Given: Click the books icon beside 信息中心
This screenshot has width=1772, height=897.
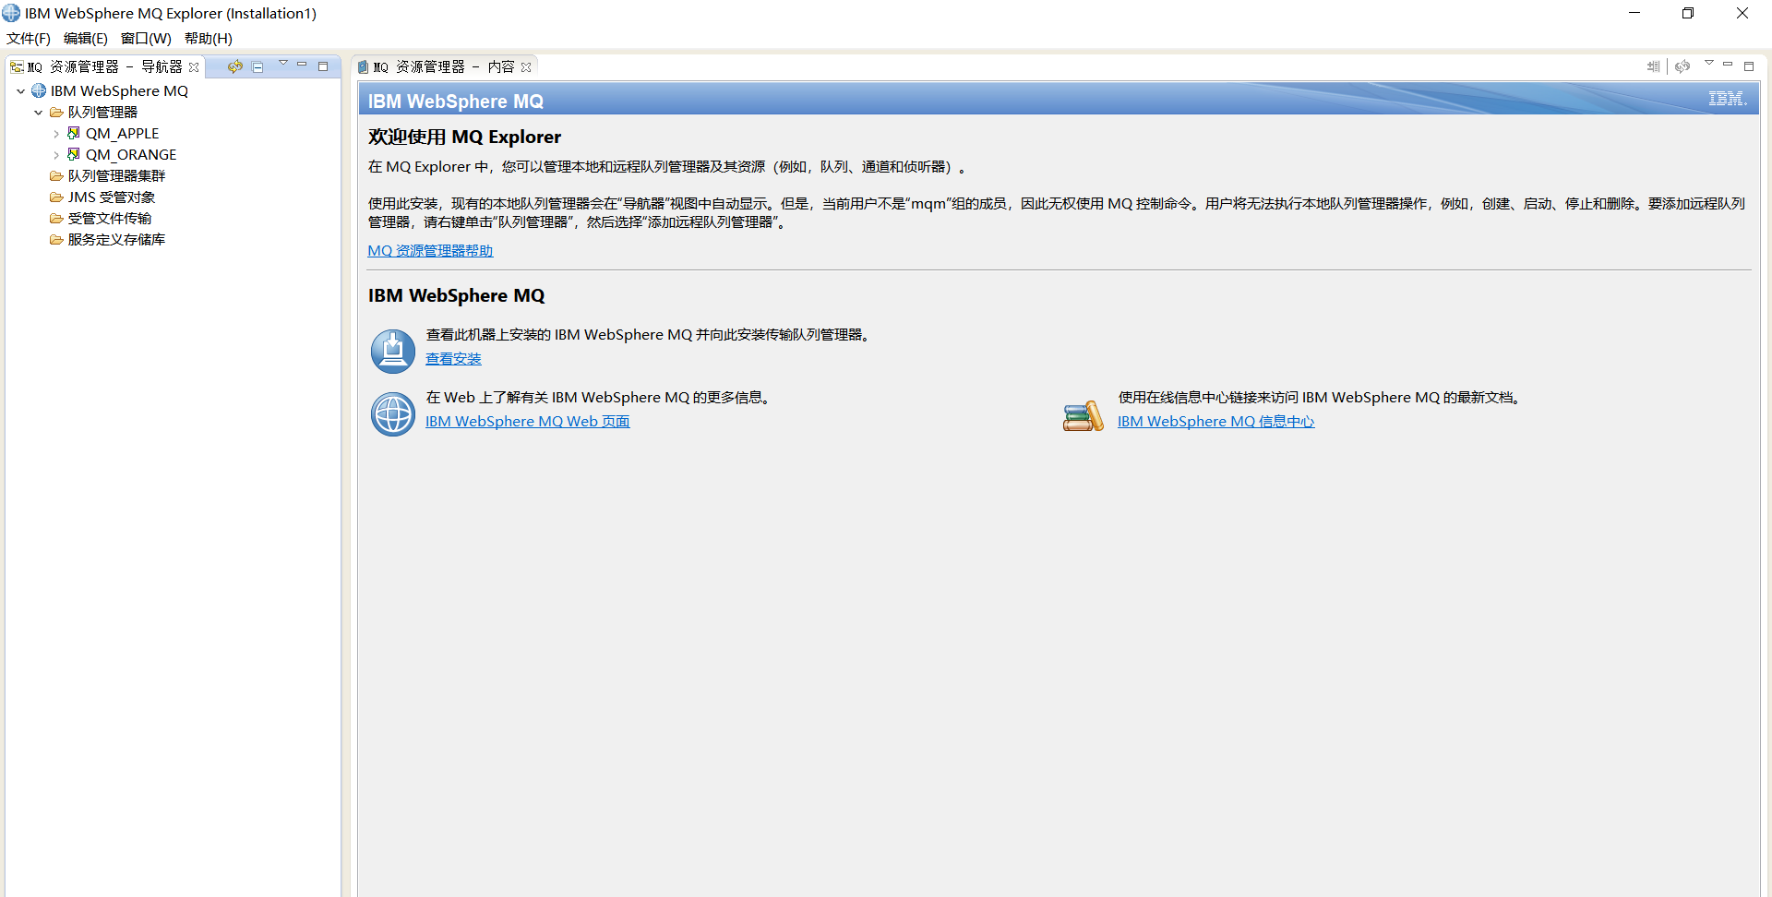Looking at the screenshot, I should (x=1084, y=416).
